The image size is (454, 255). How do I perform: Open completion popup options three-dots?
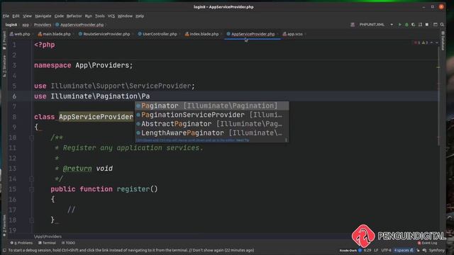pyautogui.click(x=286, y=140)
